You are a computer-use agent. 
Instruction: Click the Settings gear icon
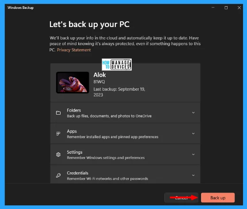click(58, 155)
